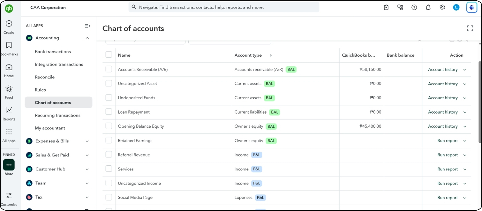This screenshot has width=482, height=211.
Task: Open the help question mark icon
Action: point(414,7)
